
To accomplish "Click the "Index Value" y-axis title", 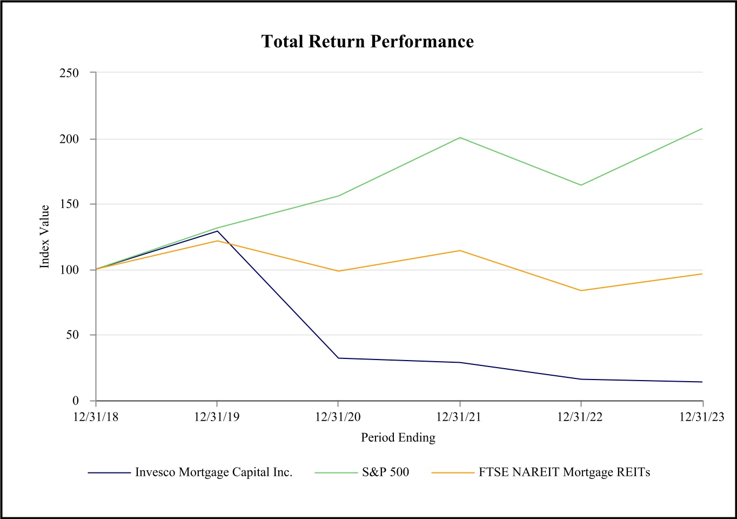I will [x=45, y=236].
